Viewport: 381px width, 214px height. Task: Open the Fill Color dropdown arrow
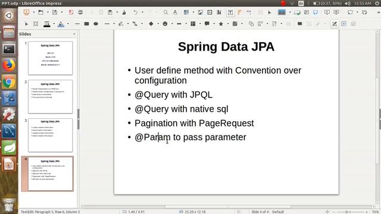[x=68, y=24]
